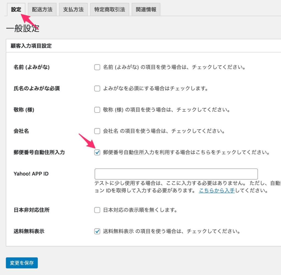Follow the こちらから入手 link
281x275 pixels.
[x=217, y=190]
